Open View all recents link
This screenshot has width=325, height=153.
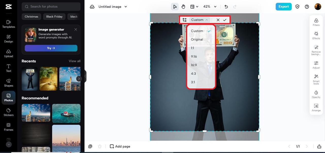(75, 61)
